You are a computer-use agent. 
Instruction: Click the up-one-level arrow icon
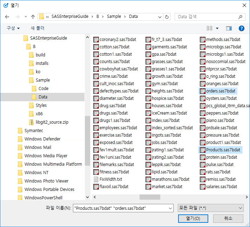point(33,16)
